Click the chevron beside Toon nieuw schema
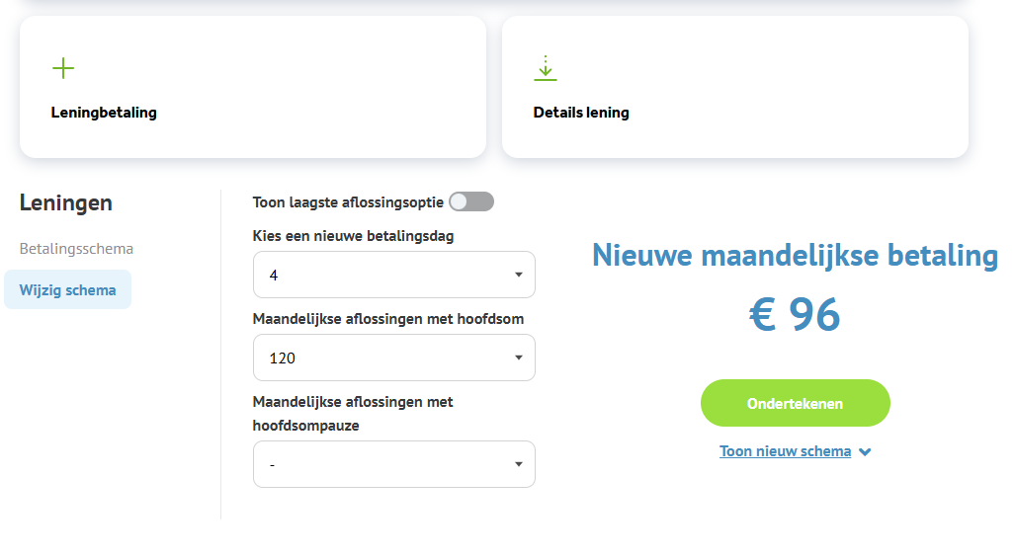1015x557 pixels. (x=865, y=452)
